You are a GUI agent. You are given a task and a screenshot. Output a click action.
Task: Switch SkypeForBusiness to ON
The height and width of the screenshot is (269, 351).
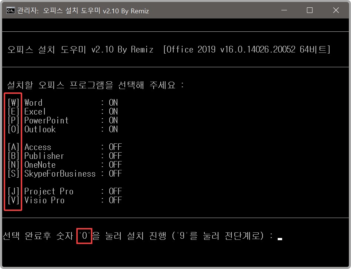click(x=13, y=173)
